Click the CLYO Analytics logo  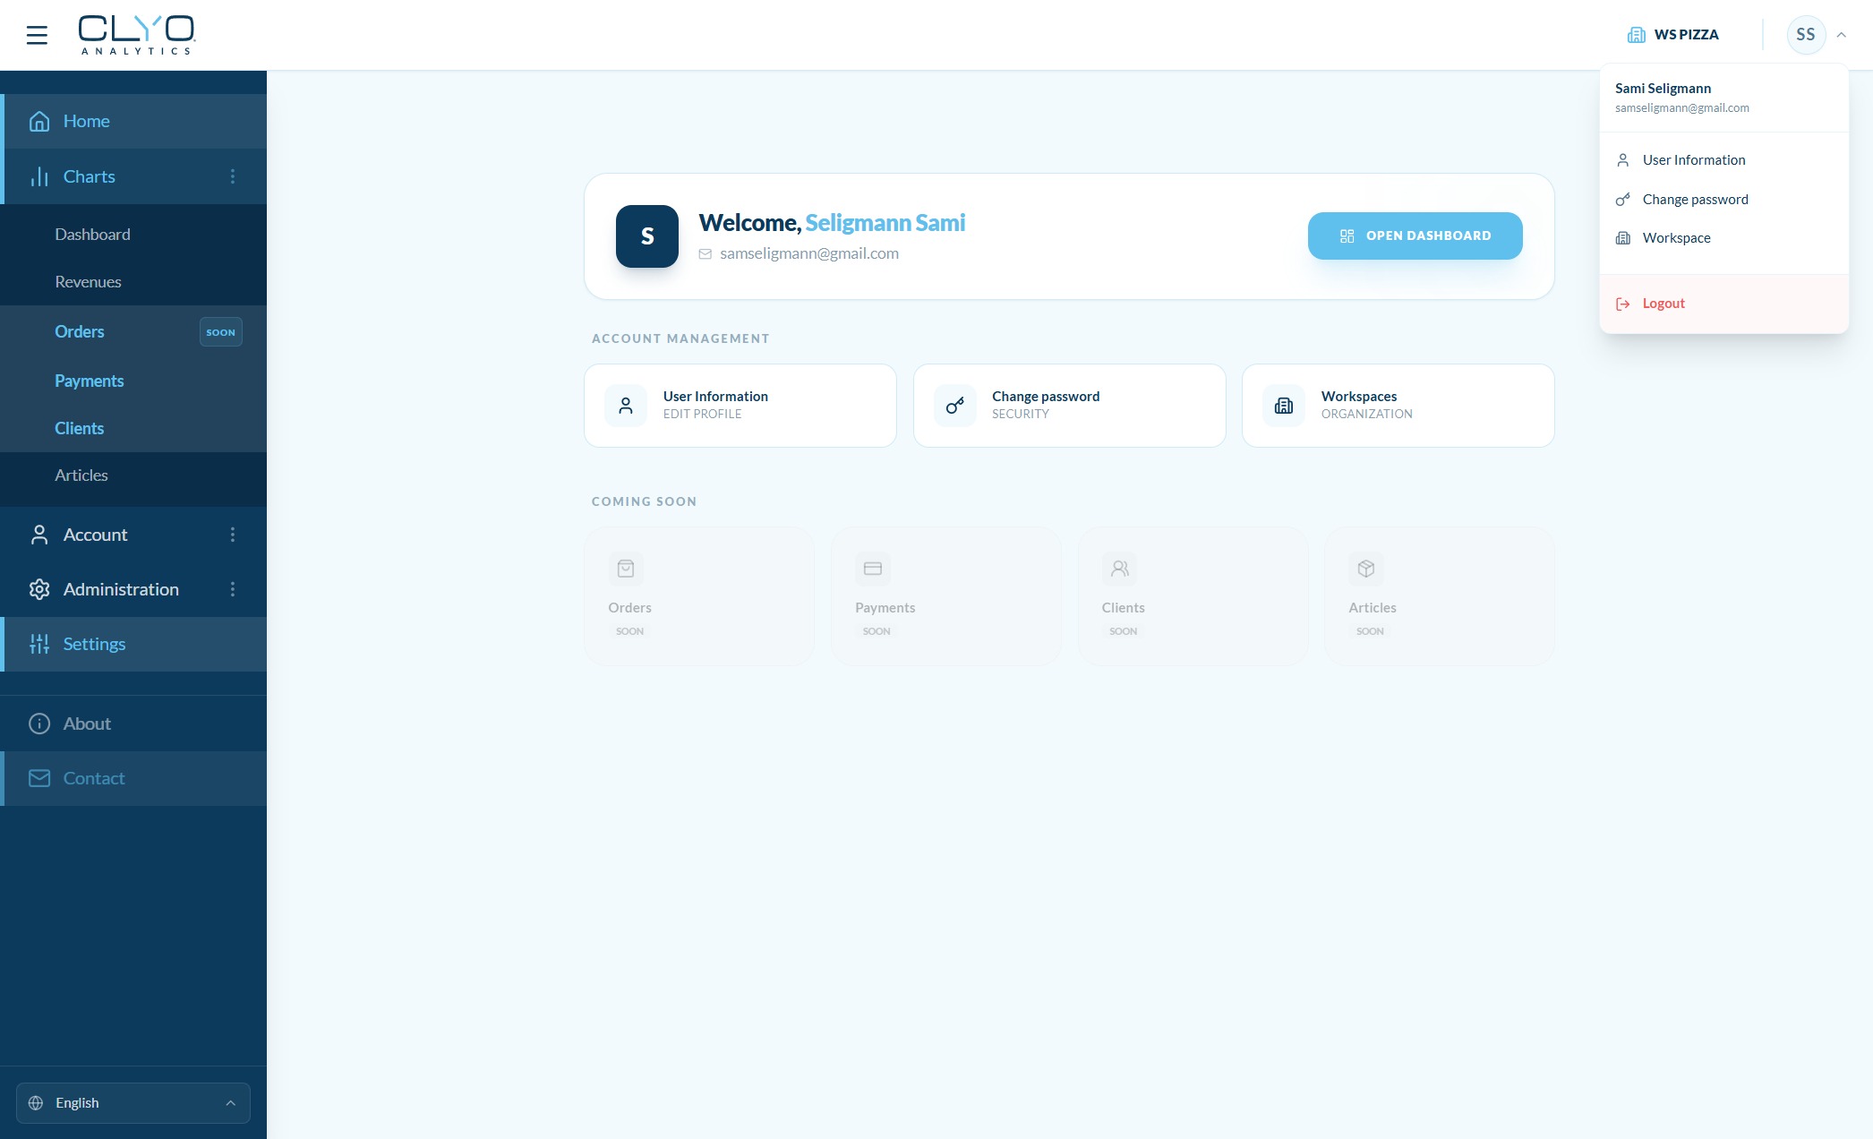[x=136, y=35]
